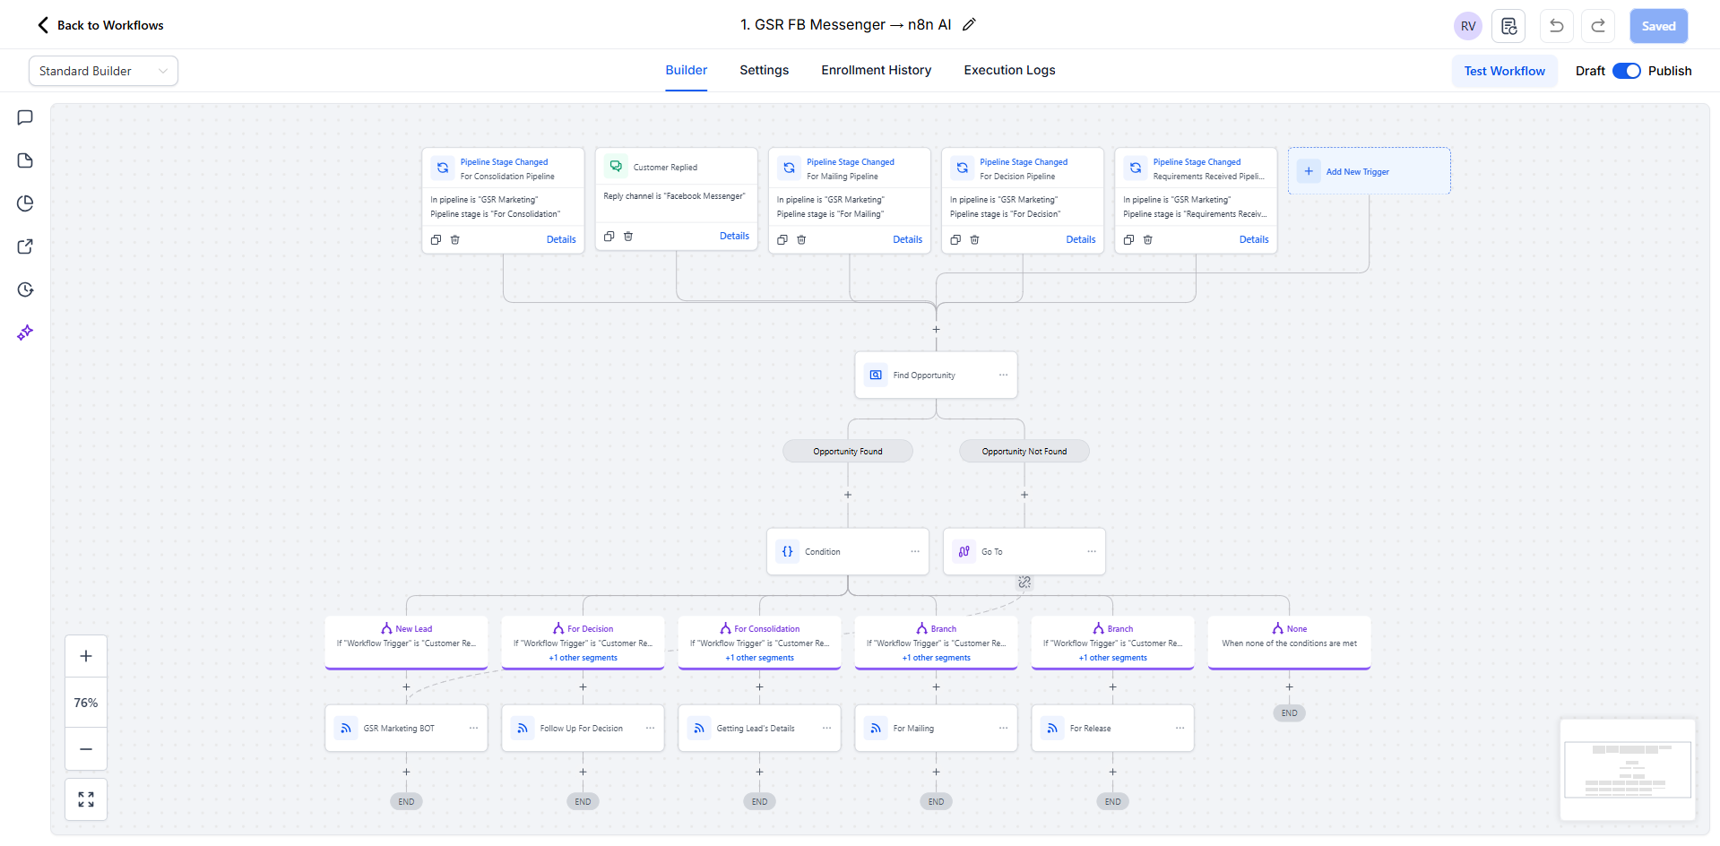This screenshot has width=1720, height=846.
Task: Select the Opportunity Not Found branch label
Action: (x=1024, y=451)
